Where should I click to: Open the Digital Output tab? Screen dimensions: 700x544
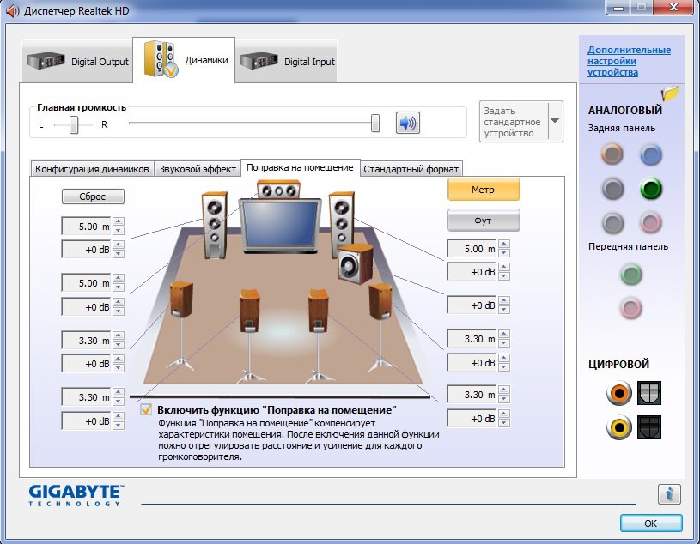pyautogui.click(x=78, y=62)
